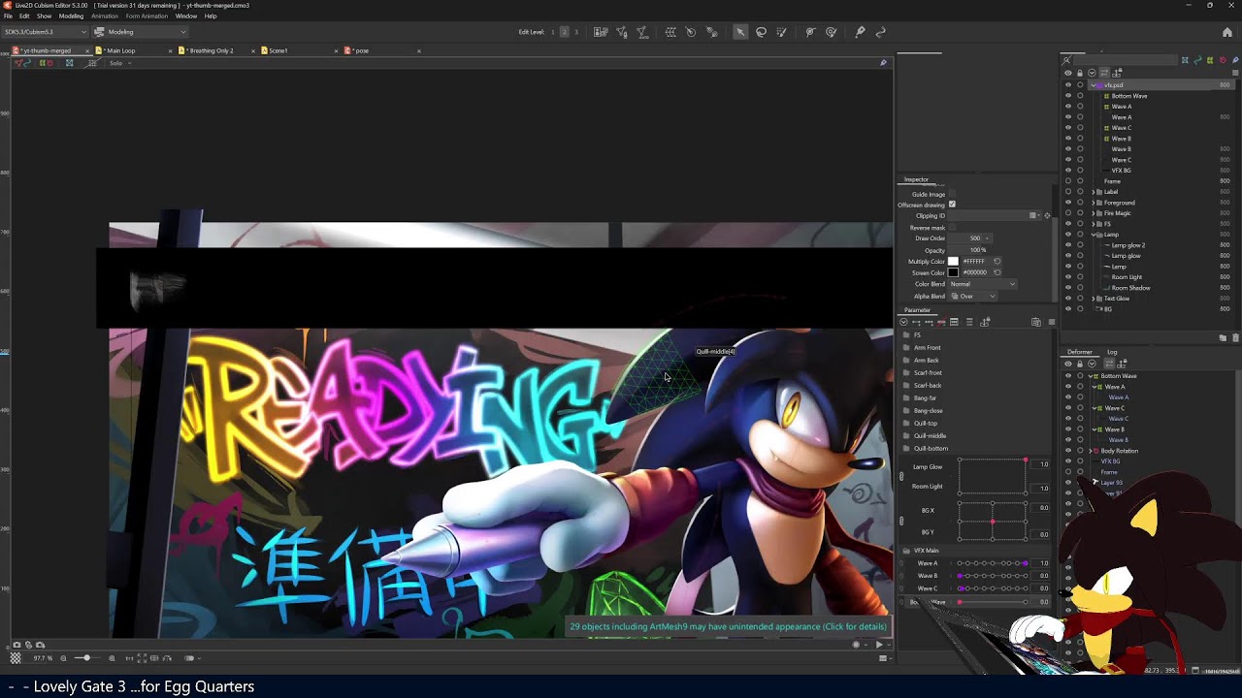Image resolution: width=1242 pixels, height=698 pixels.
Task: Switch to the Main Loop tab
Action: point(121,50)
